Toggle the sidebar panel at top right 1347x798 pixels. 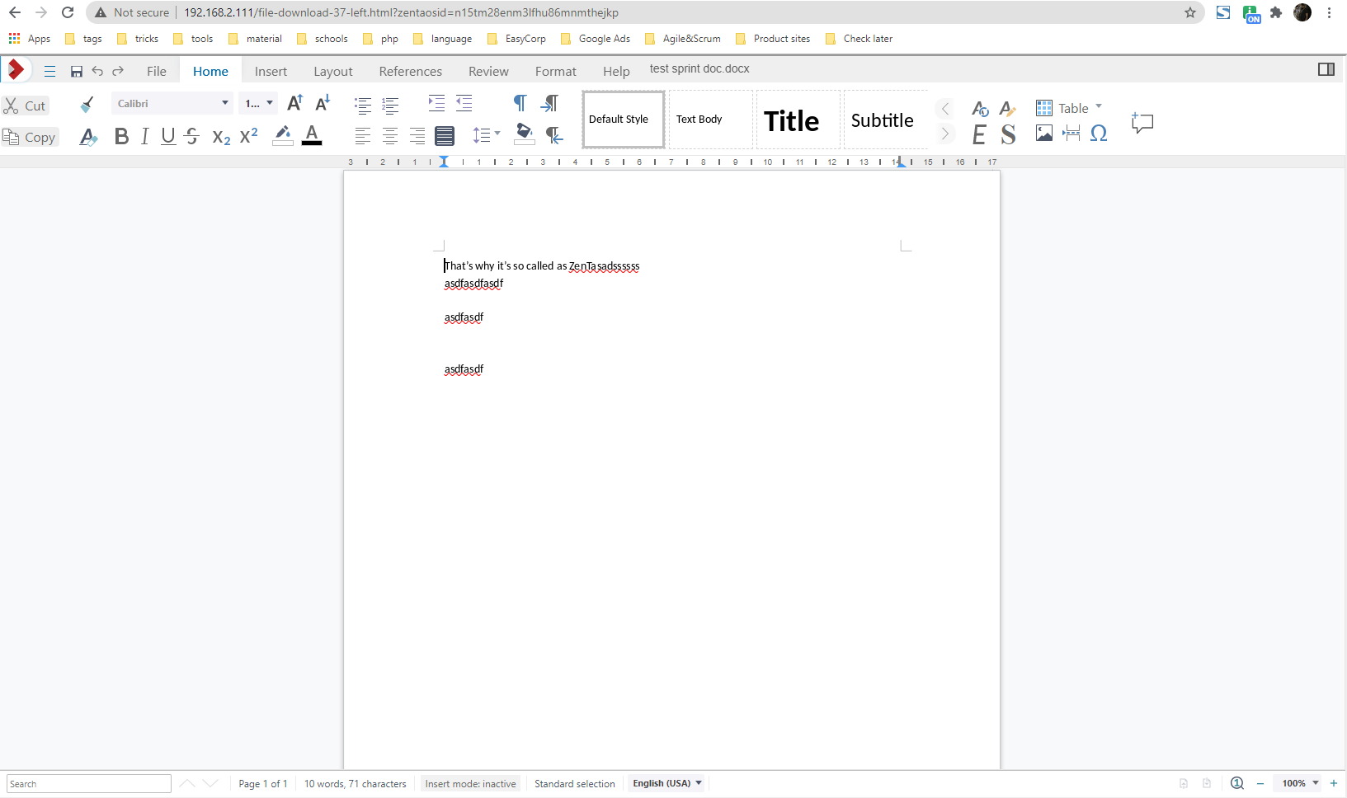coord(1326,70)
